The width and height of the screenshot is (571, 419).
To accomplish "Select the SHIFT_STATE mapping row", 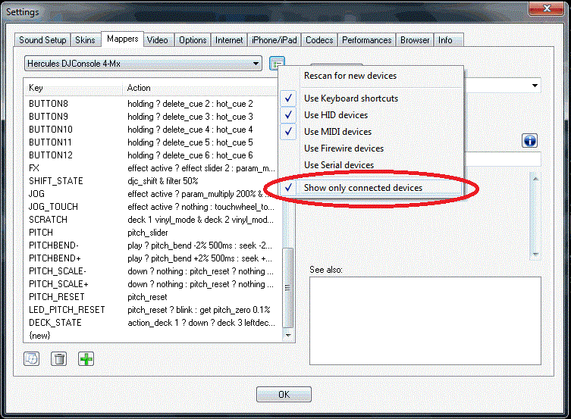I will [x=153, y=181].
